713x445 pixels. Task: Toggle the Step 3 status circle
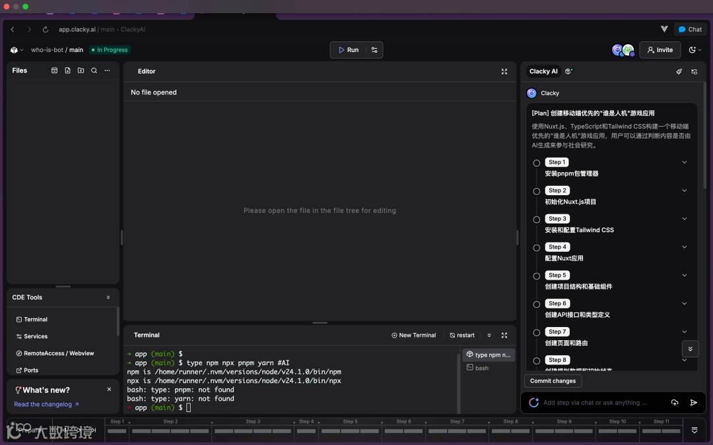point(537,220)
